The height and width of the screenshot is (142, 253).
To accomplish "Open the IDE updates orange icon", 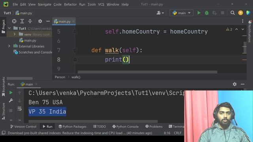I will coord(240,13).
